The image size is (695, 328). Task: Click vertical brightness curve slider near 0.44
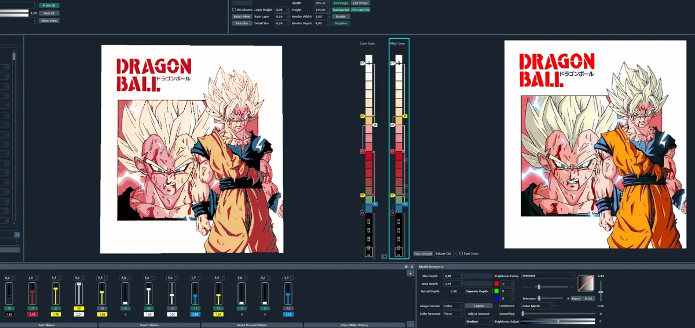click(x=601, y=291)
